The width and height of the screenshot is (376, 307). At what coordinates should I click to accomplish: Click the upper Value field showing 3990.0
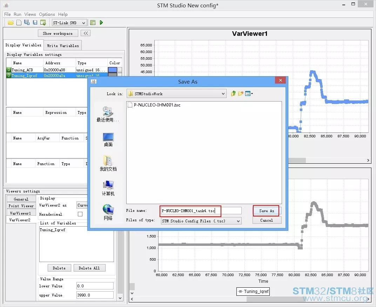[95, 295]
